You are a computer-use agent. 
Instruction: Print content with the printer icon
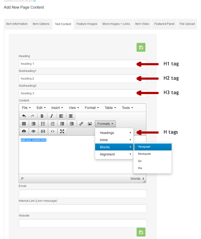click(x=24, y=131)
